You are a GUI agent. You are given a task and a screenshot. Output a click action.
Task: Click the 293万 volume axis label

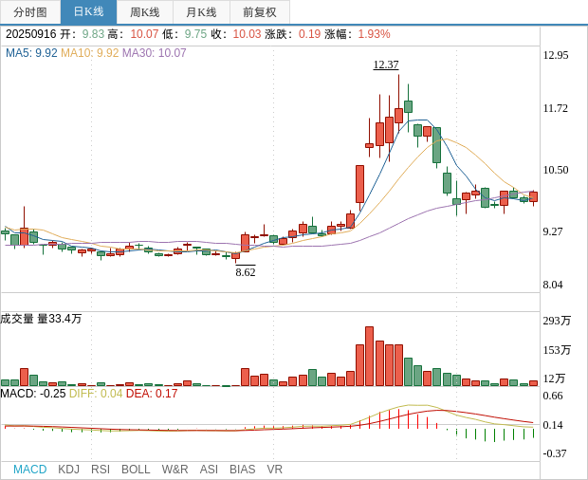(x=557, y=321)
